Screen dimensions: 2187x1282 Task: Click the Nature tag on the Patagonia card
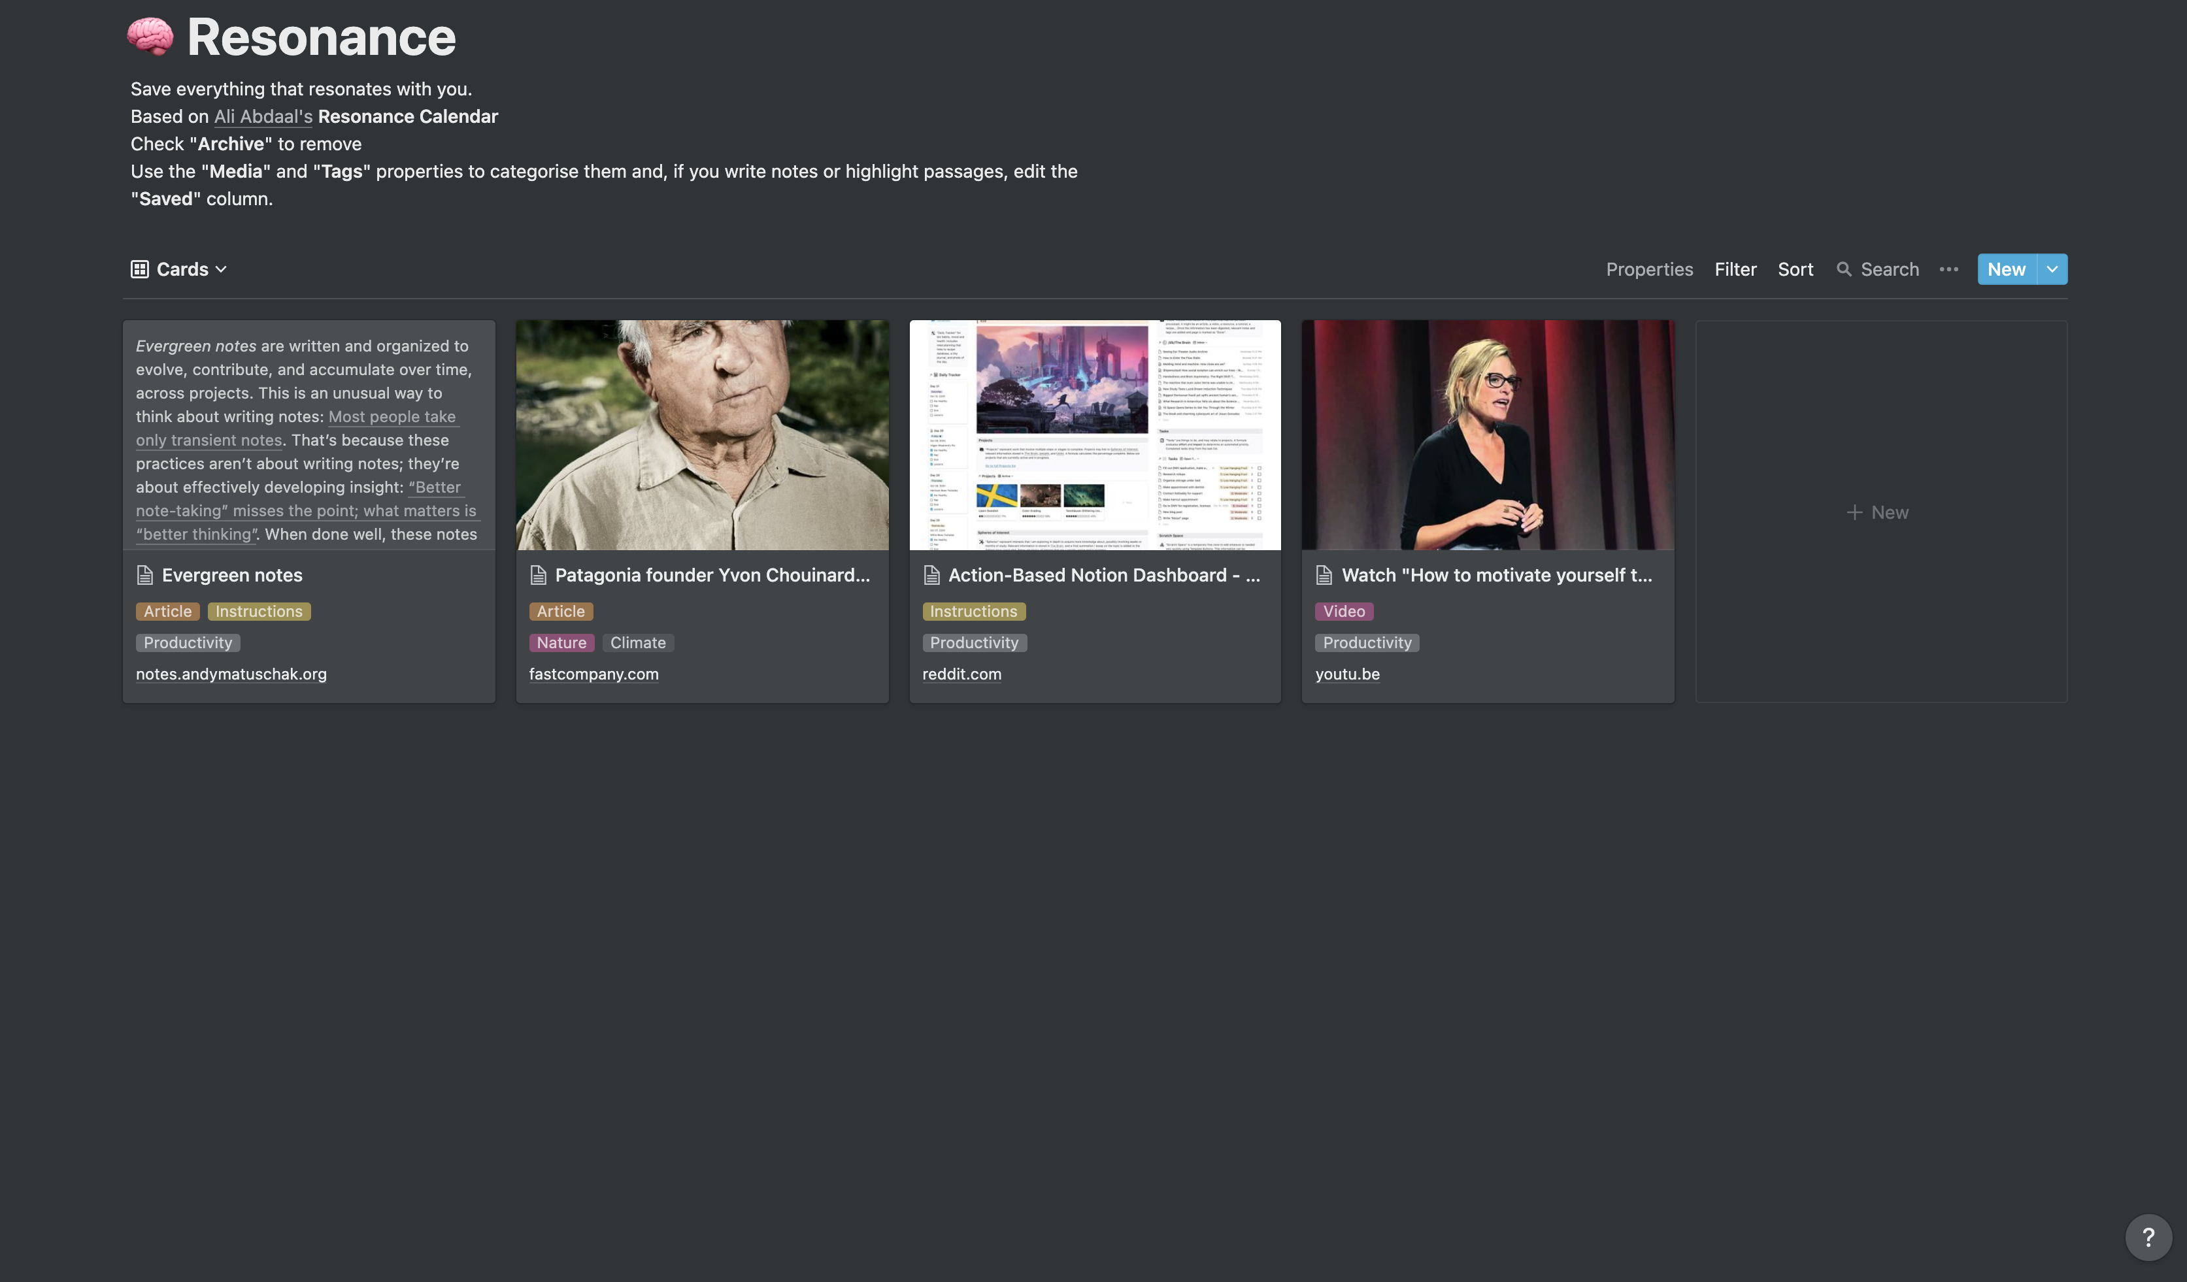(561, 643)
